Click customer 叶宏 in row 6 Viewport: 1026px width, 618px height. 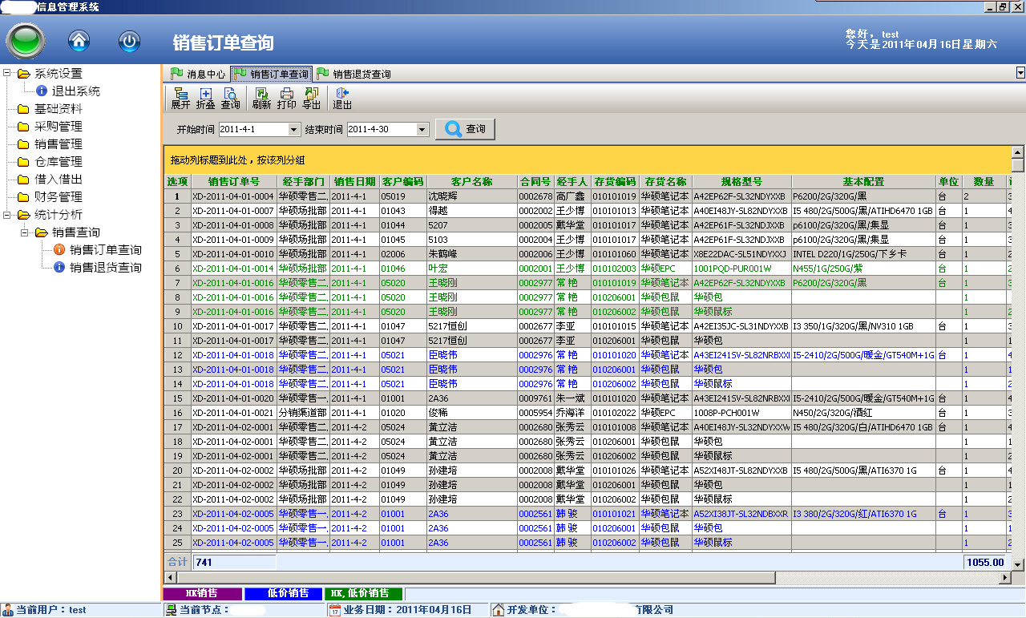click(x=471, y=269)
